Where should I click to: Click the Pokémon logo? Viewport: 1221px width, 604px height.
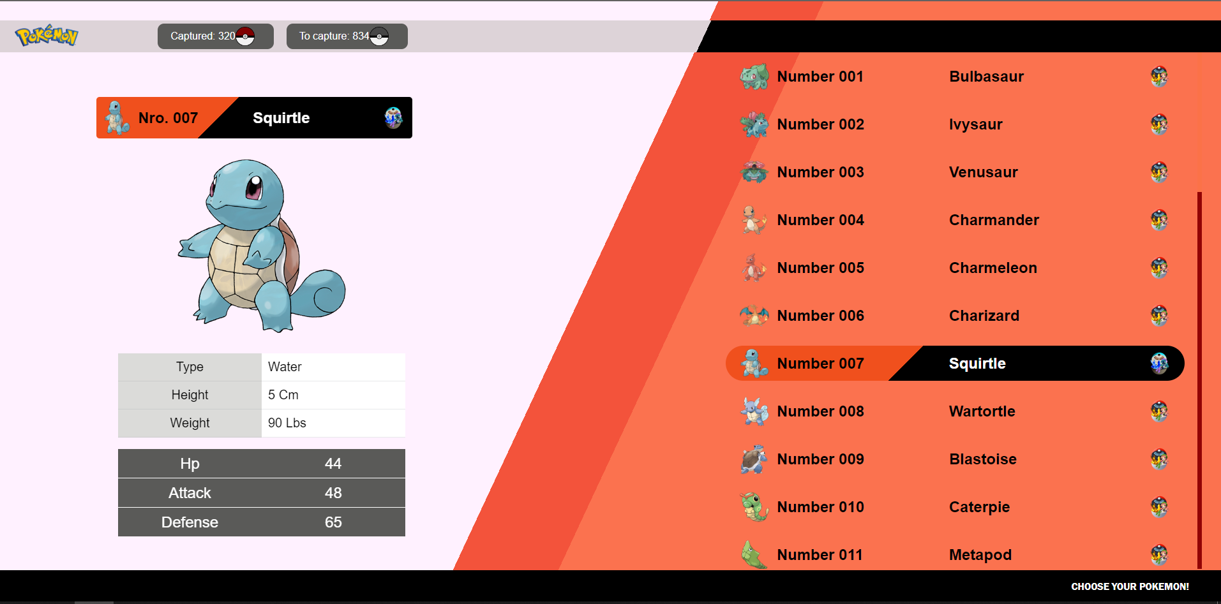click(x=45, y=36)
